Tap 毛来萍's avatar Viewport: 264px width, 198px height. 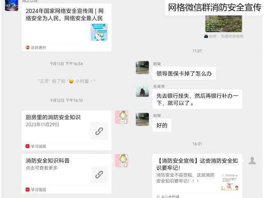click(x=142, y=90)
